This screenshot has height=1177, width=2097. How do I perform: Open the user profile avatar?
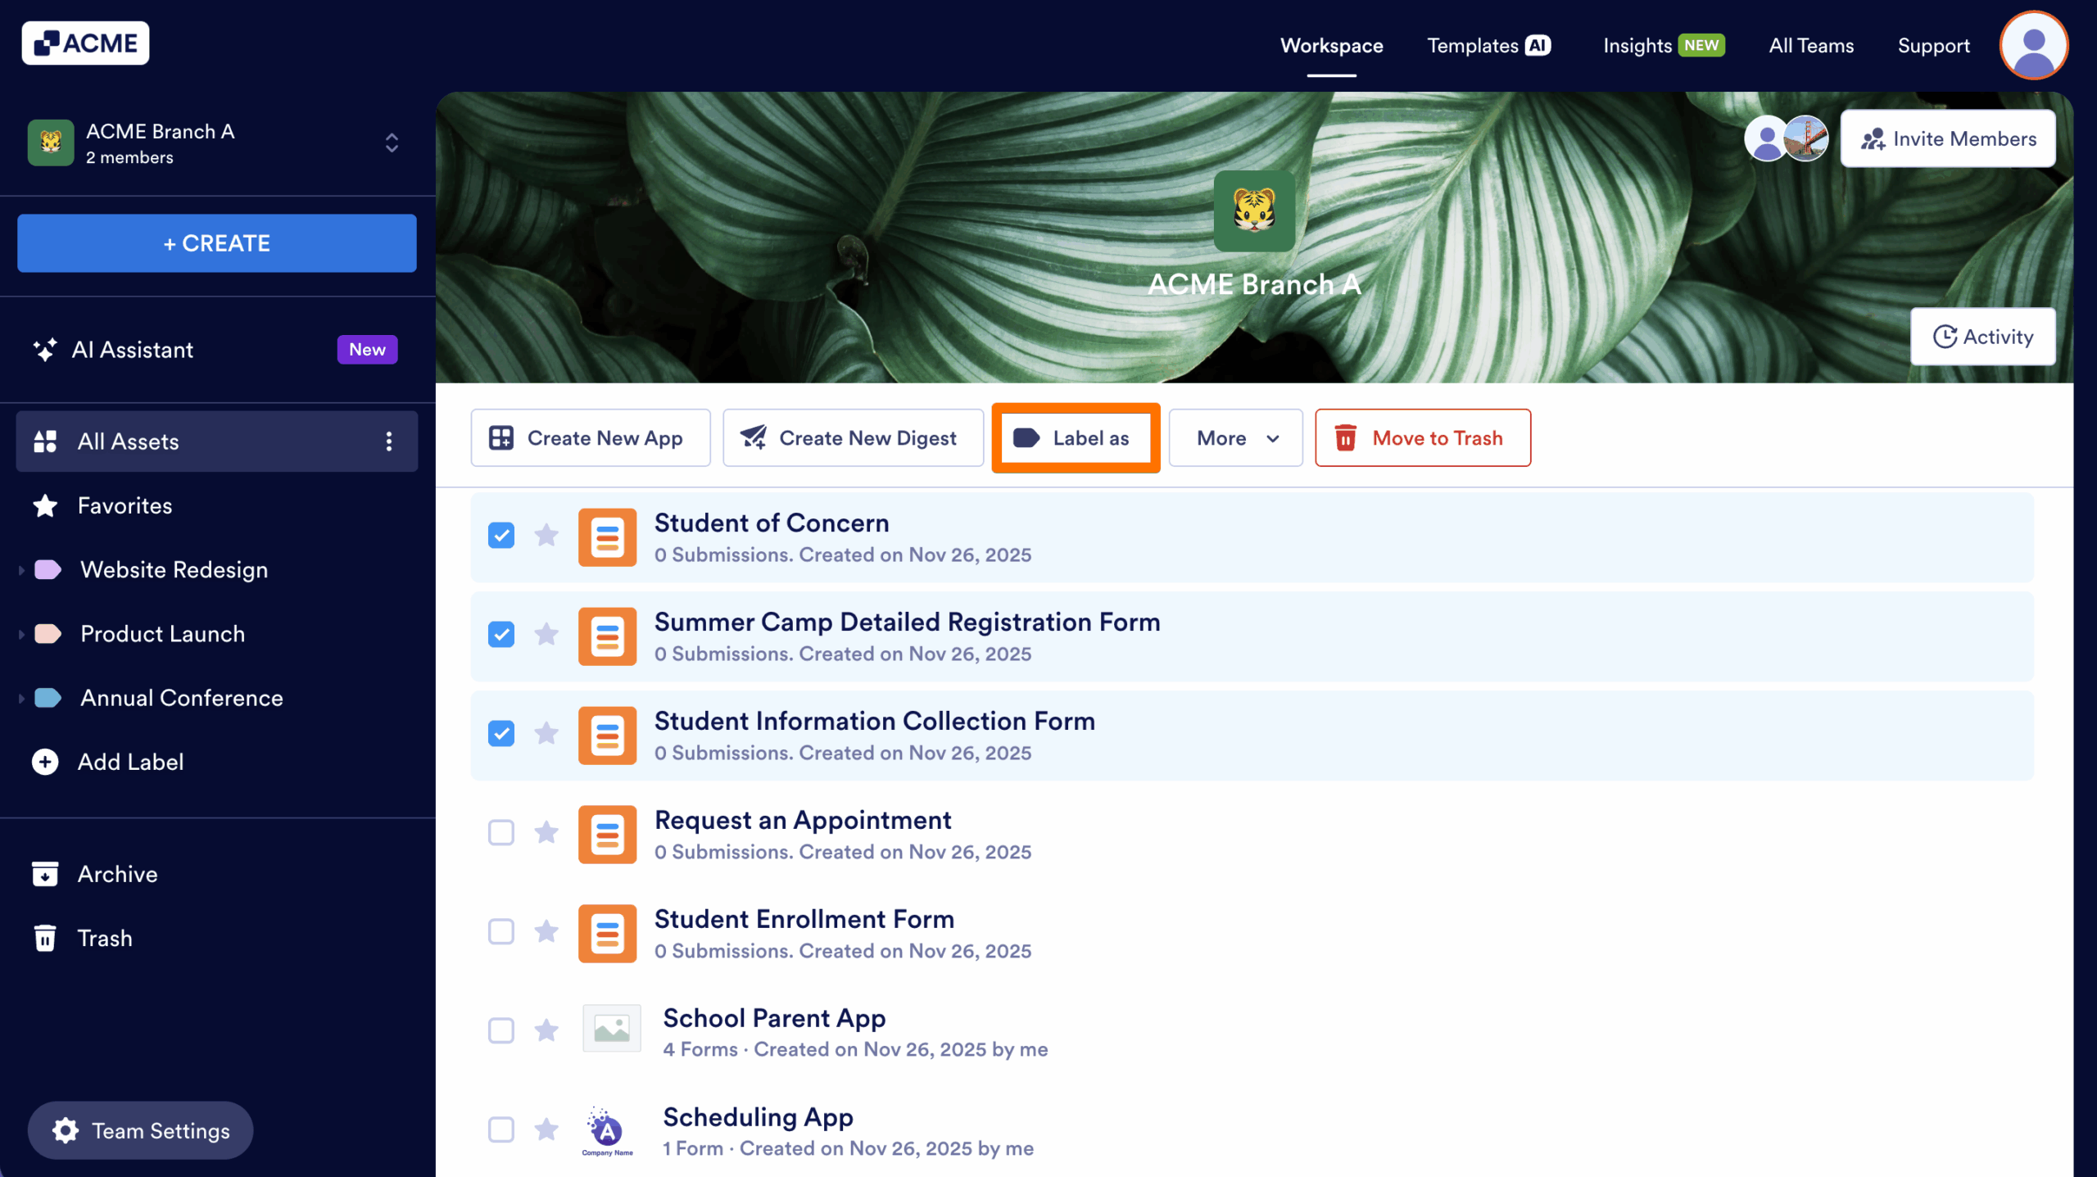pos(2033,46)
